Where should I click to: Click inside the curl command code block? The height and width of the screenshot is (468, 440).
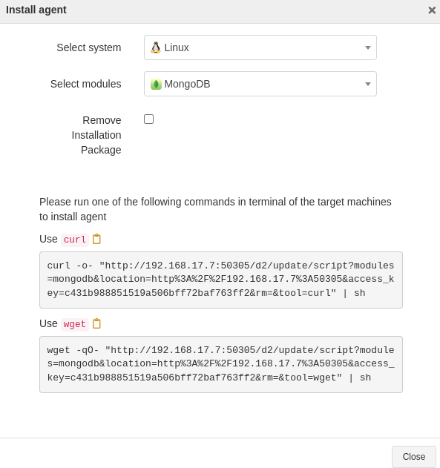pos(221,280)
